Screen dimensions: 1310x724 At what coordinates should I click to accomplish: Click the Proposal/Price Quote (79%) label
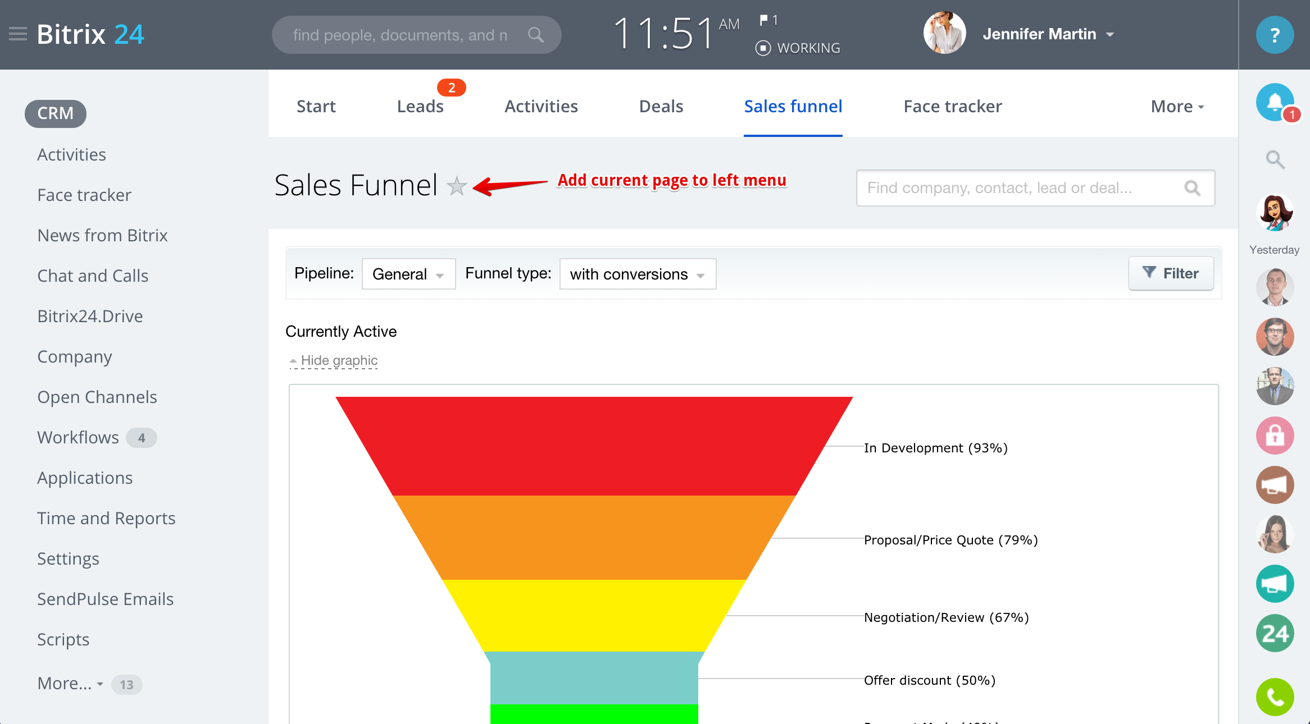pyautogui.click(x=951, y=540)
